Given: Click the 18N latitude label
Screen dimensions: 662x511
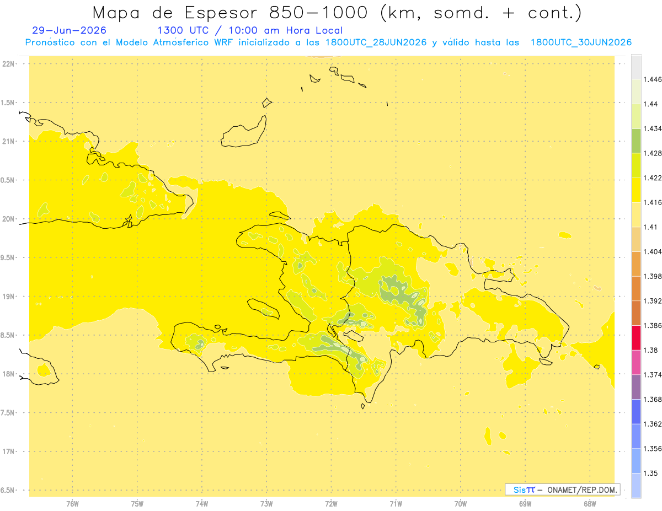Looking at the screenshot, I should pos(8,374).
